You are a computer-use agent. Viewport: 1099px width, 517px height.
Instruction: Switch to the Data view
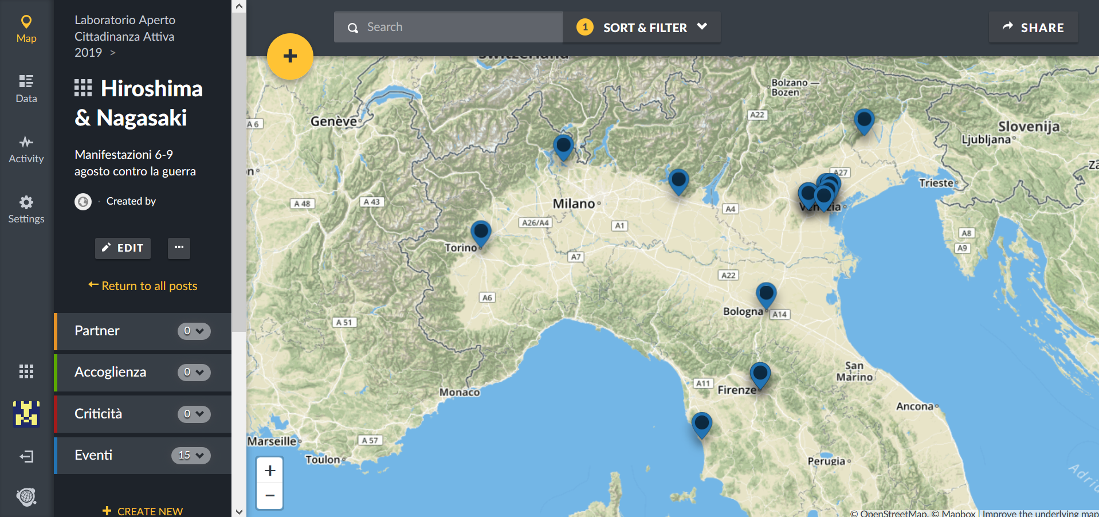pos(26,89)
